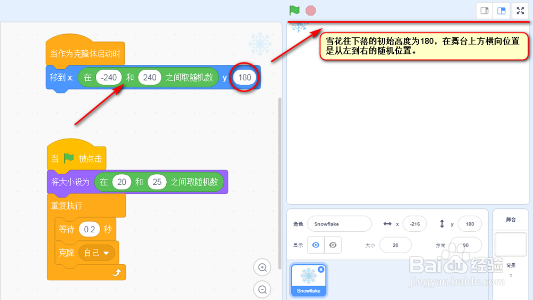Click the red stop button
533x300 pixels.
click(x=310, y=11)
